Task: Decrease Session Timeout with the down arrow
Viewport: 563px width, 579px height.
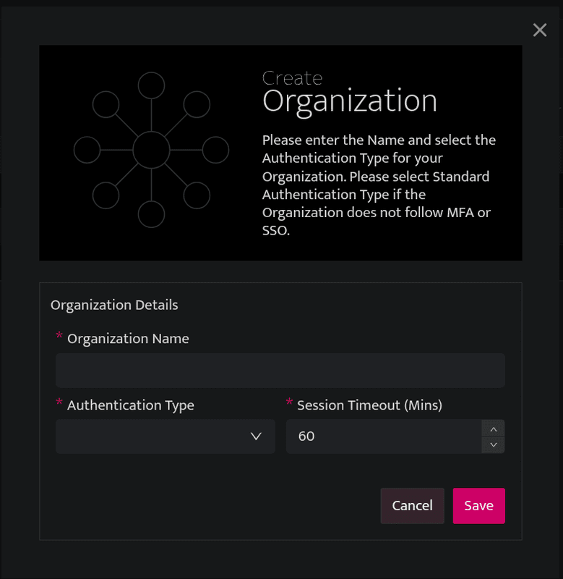Action: pos(494,445)
